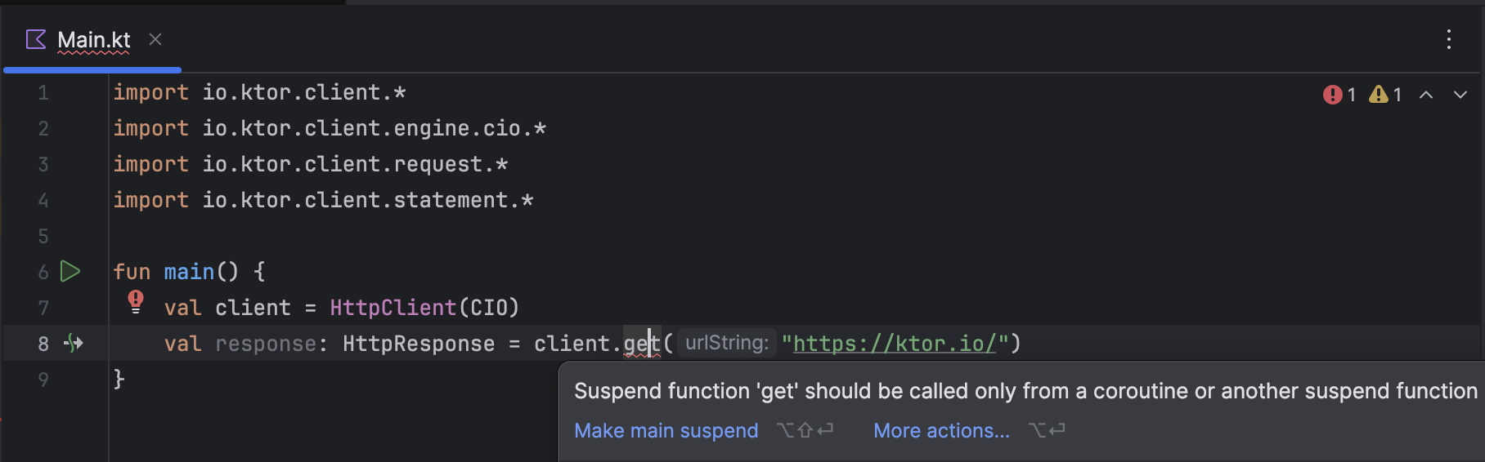Jump to next highlighted error with down chevron
This screenshot has height=462, width=1485.
(x=1460, y=95)
